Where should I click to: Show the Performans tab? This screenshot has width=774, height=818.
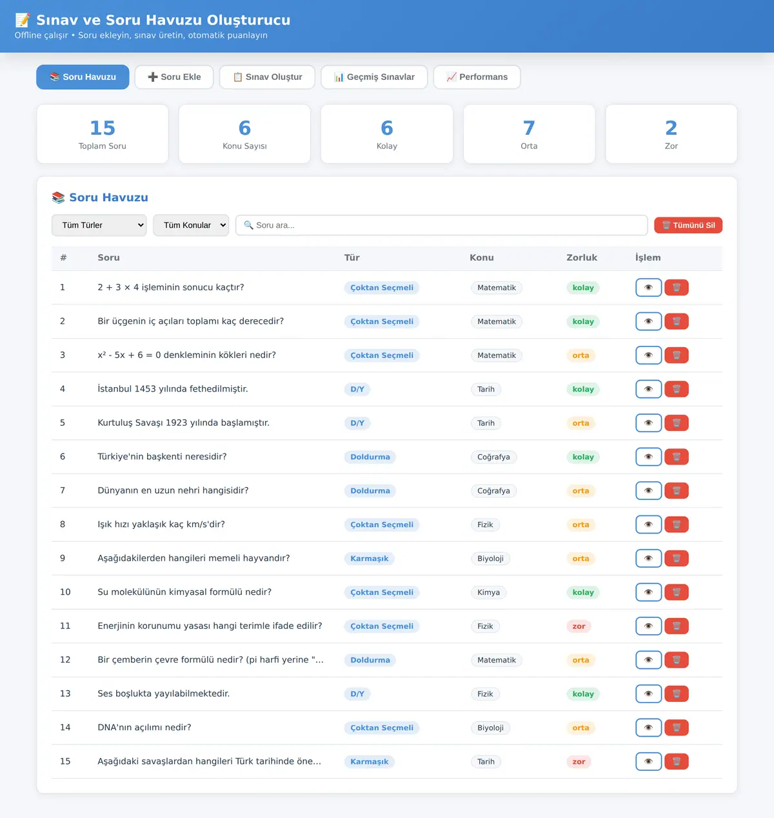(477, 77)
